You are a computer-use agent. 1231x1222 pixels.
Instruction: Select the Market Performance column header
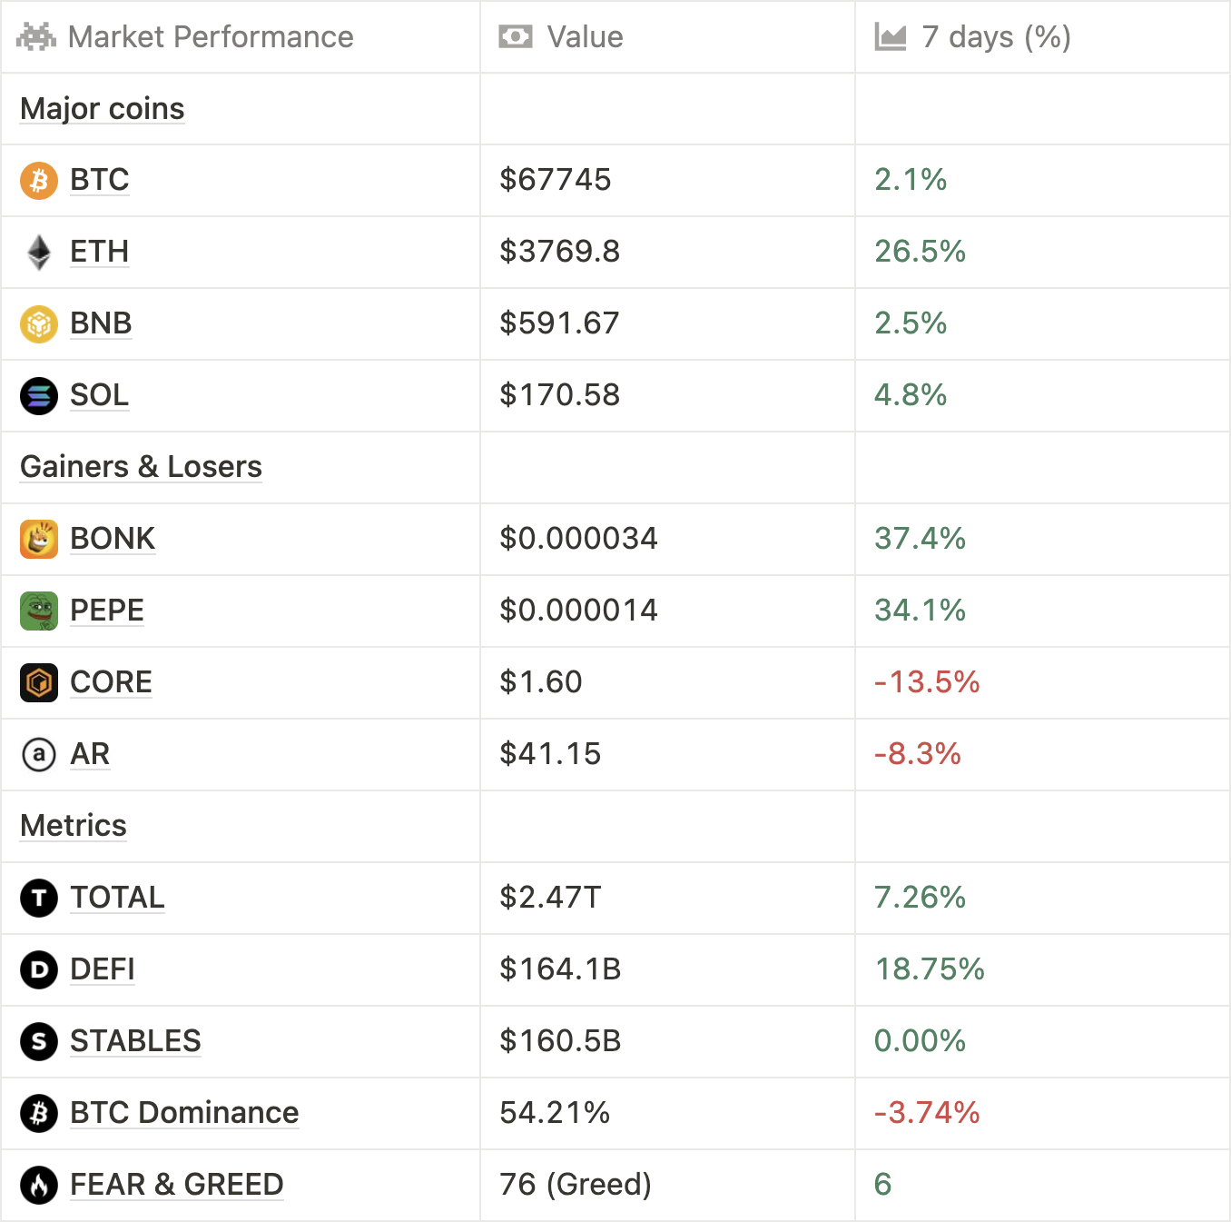click(211, 37)
